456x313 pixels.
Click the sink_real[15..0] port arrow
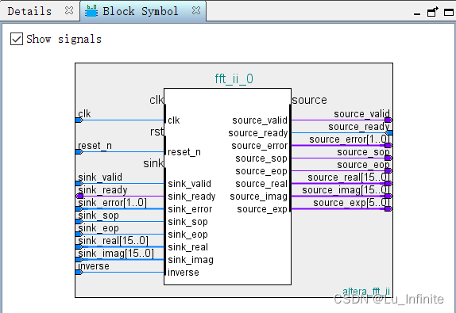click(79, 247)
